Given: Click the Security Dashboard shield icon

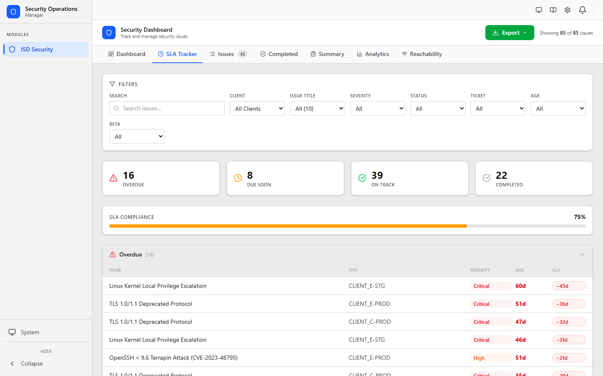Looking at the screenshot, I should click(x=109, y=33).
